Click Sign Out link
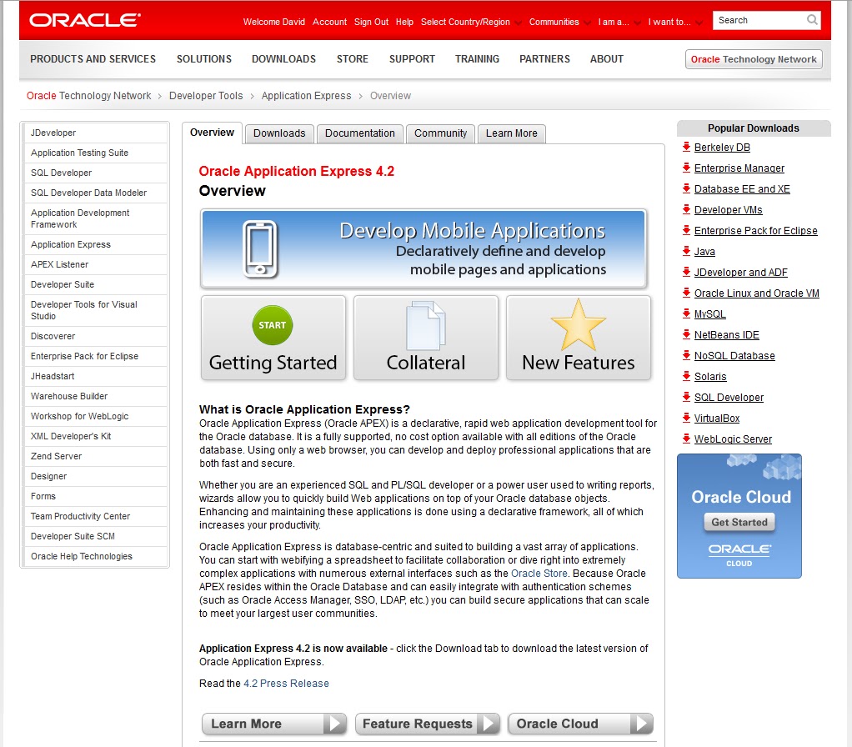Screen dimensions: 852x747 371,22
